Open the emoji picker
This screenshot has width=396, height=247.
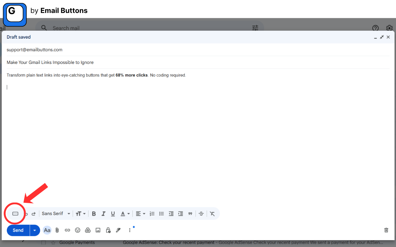(x=77, y=230)
